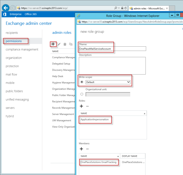Click the Organizational unit text field
The height and width of the screenshot is (175, 183).
click(x=108, y=94)
